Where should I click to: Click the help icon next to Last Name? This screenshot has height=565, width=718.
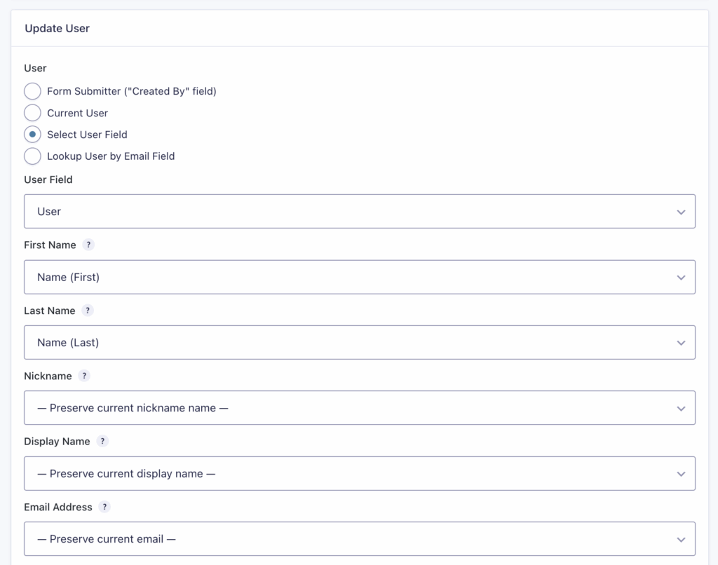point(87,311)
